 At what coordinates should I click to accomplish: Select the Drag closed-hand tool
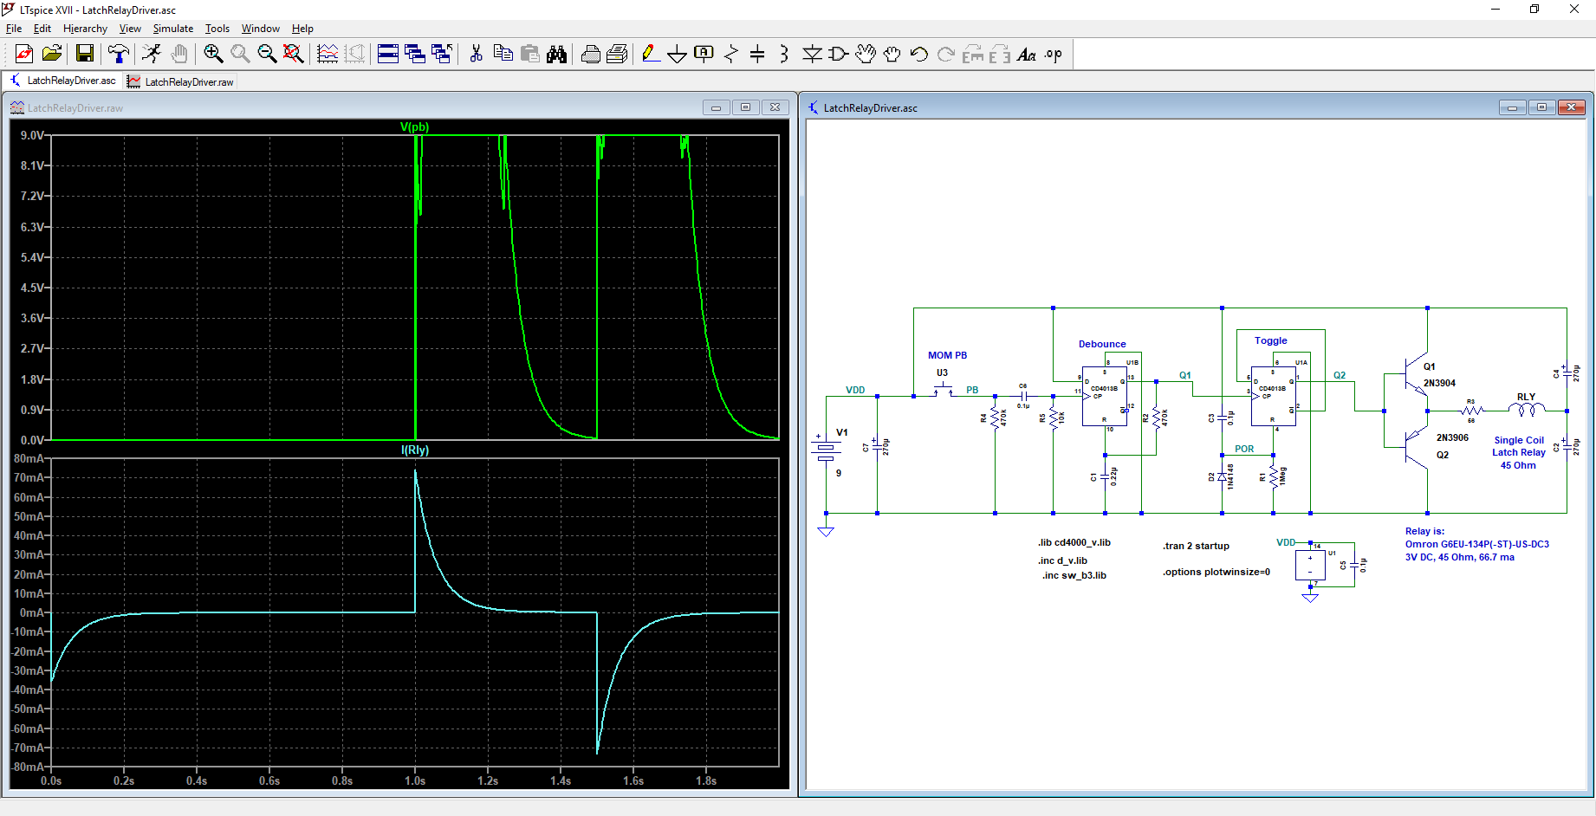(892, 55)
